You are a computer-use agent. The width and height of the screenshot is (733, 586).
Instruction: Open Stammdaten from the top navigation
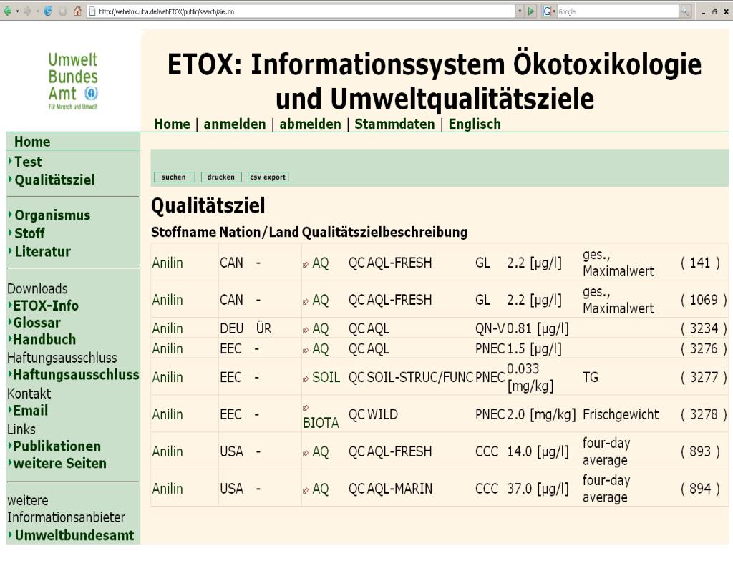(394, 124)
